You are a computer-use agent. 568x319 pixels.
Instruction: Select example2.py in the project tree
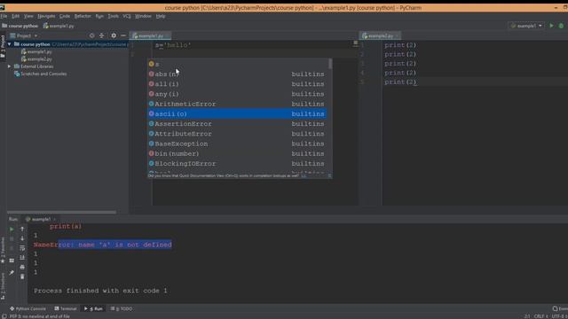tap(39, 59)
